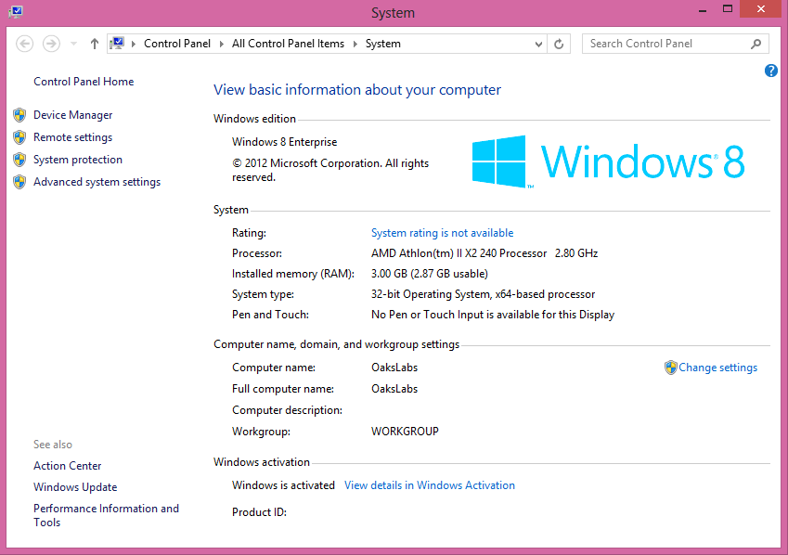Click the Windows 8 Enterprise edition text

(x=284, y=142)
